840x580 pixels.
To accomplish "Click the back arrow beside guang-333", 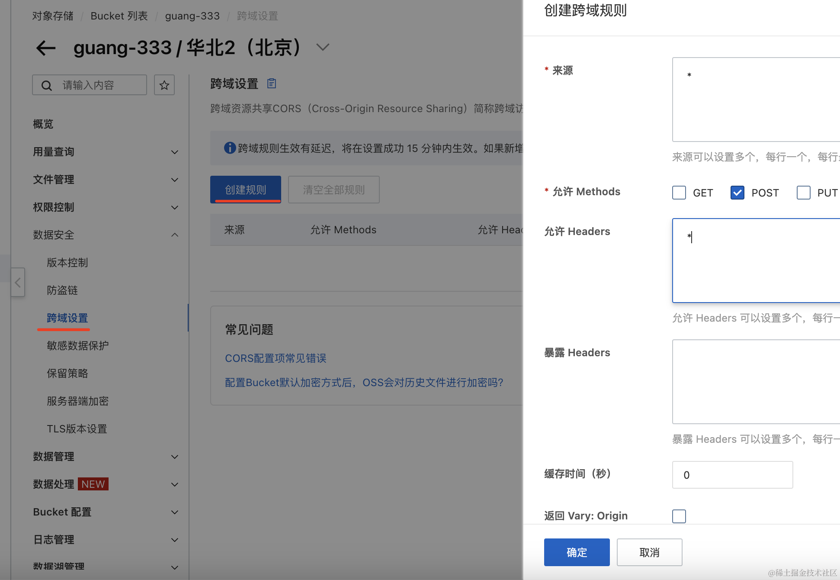I will coord(46,48).
